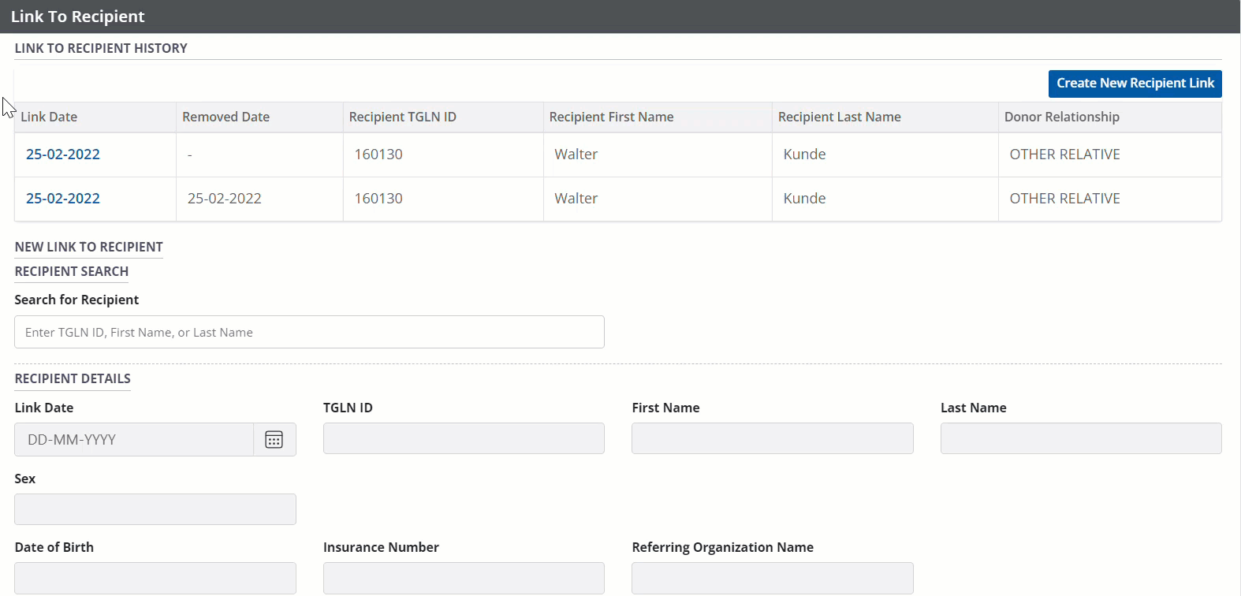The width and height of the screenshot is (1241, 596).
Task: Select TGLN ID 160130 in first row
Action: tap(378, 155)
